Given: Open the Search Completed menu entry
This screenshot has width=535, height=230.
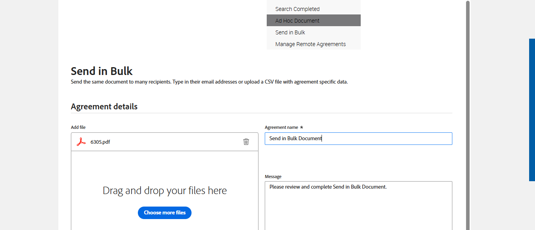Looking at the screenshot, I should [297, 9].
